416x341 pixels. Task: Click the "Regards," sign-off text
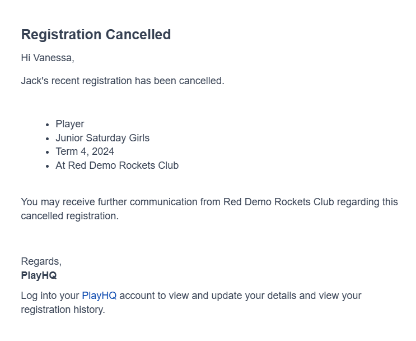pos(41,261)
